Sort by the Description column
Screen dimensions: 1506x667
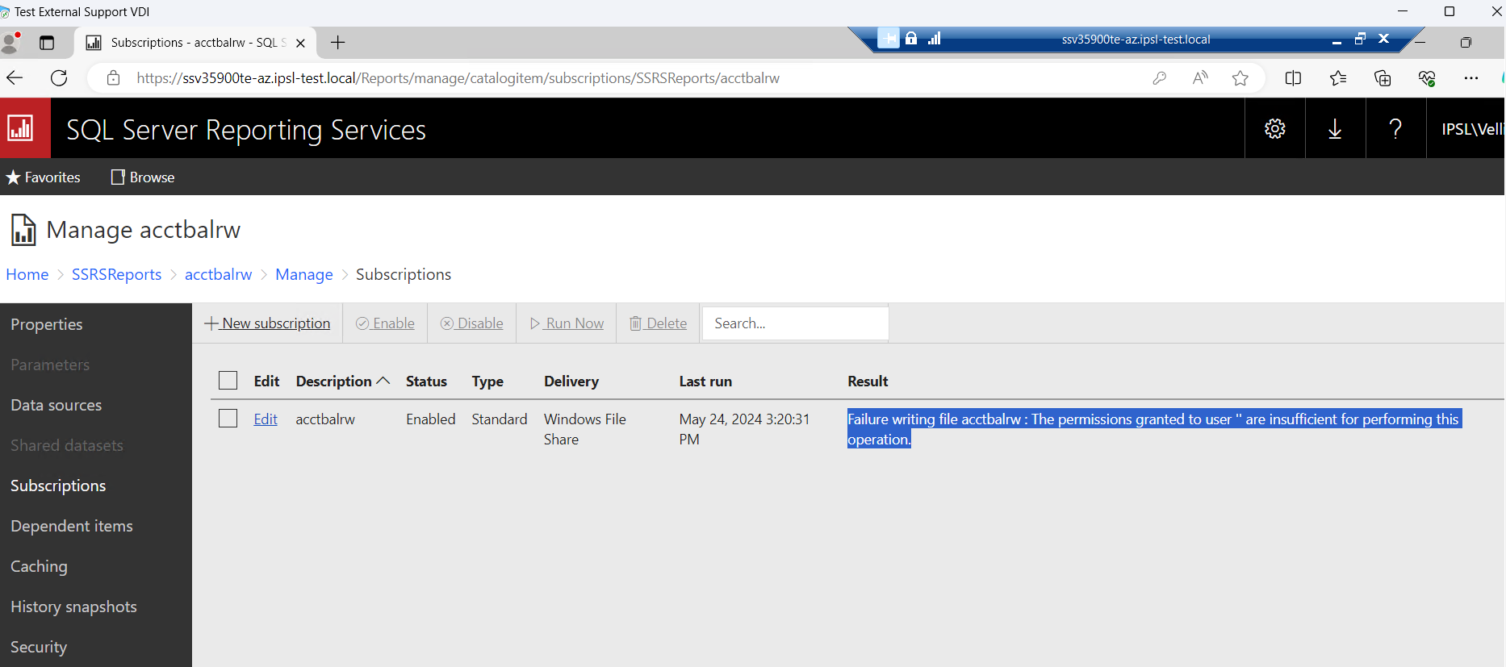point(342,381)
